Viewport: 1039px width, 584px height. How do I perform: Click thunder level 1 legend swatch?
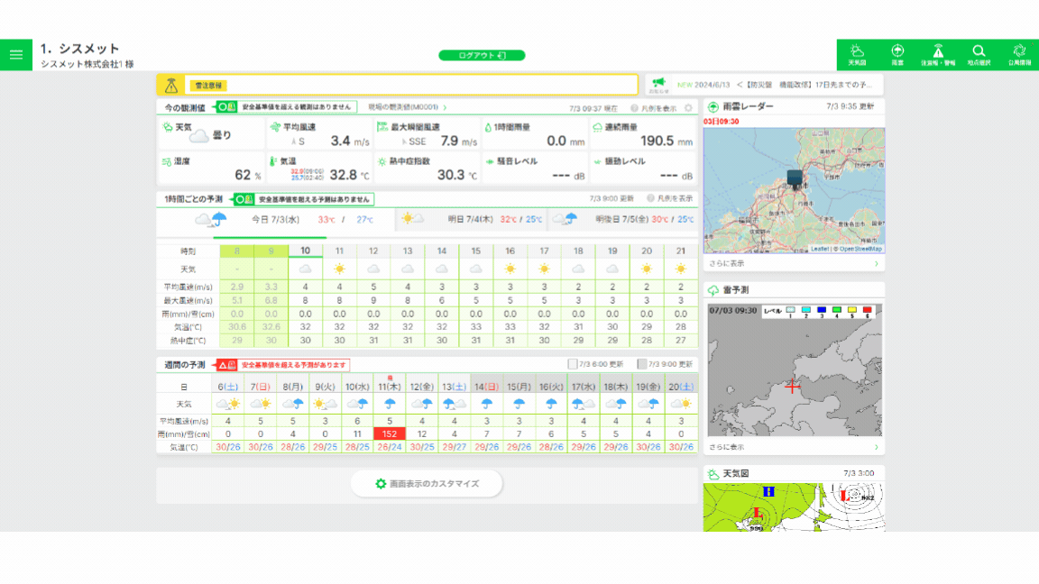[x=790, y=310]
